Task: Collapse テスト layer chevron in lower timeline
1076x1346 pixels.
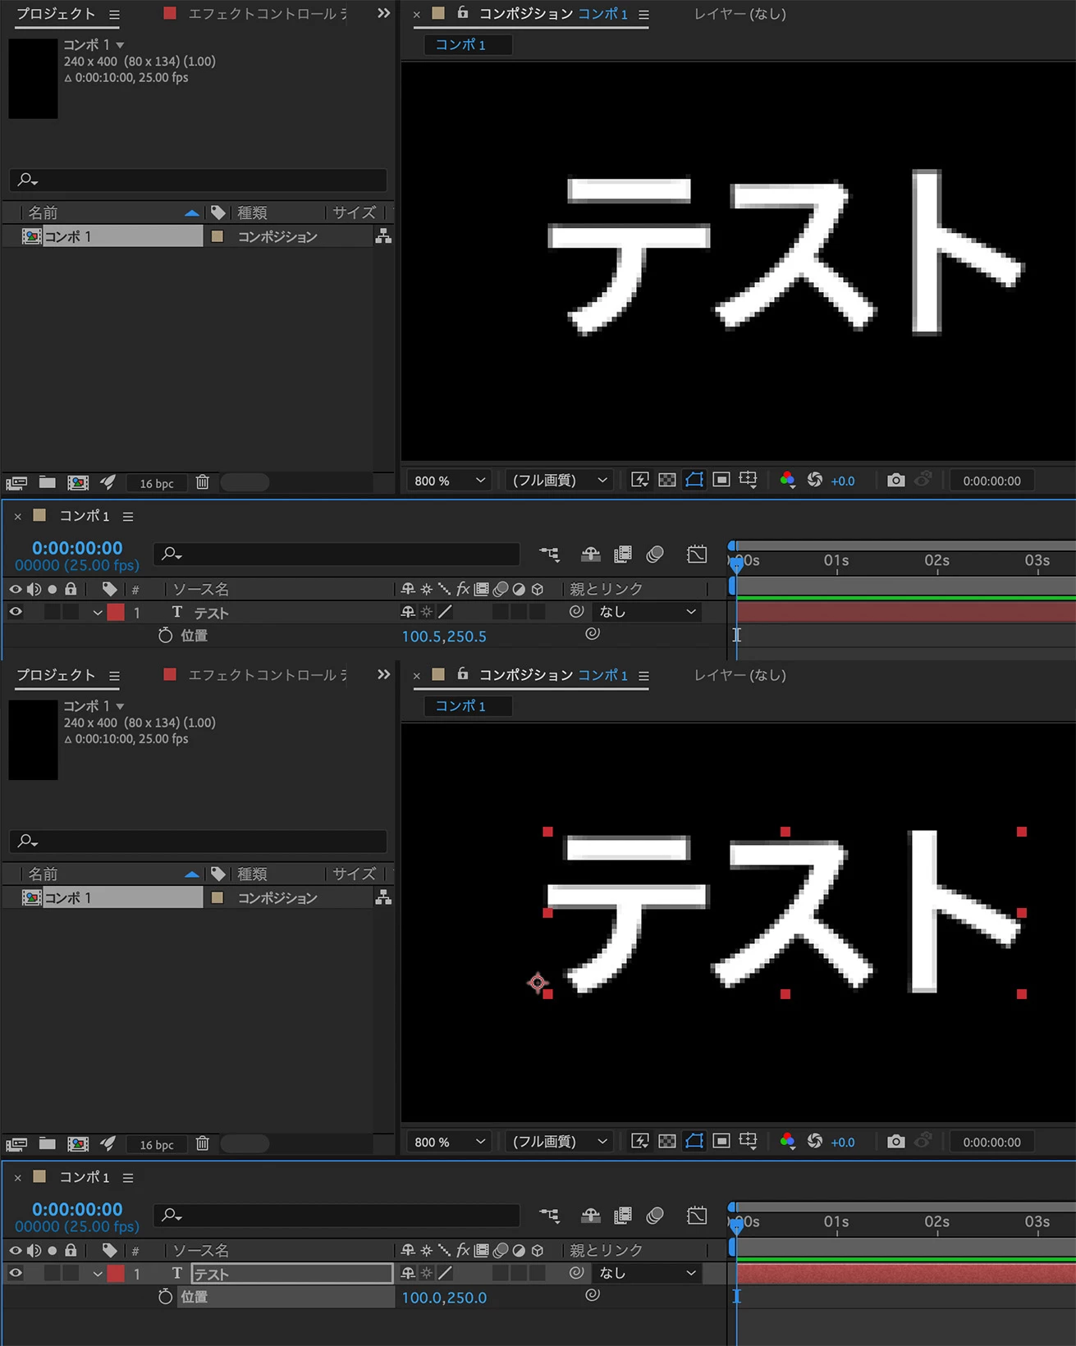Action: point(98,1274)
